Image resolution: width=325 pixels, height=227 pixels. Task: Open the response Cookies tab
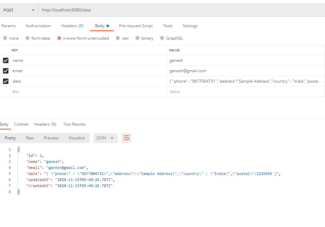click(21, 124)
